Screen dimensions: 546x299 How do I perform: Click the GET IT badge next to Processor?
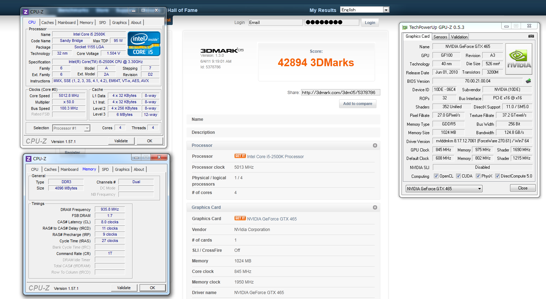tap(240, 156)
